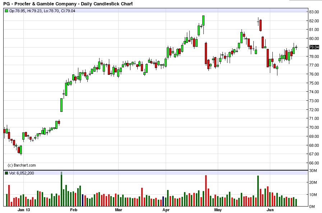Click the 66.00 price axis label
Viewport: 322px width, 213px height.
314,163
